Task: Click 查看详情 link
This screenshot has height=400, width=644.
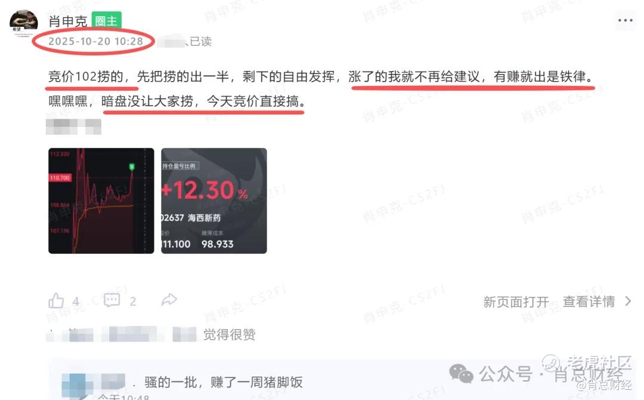Action: [x=589, y=302]
